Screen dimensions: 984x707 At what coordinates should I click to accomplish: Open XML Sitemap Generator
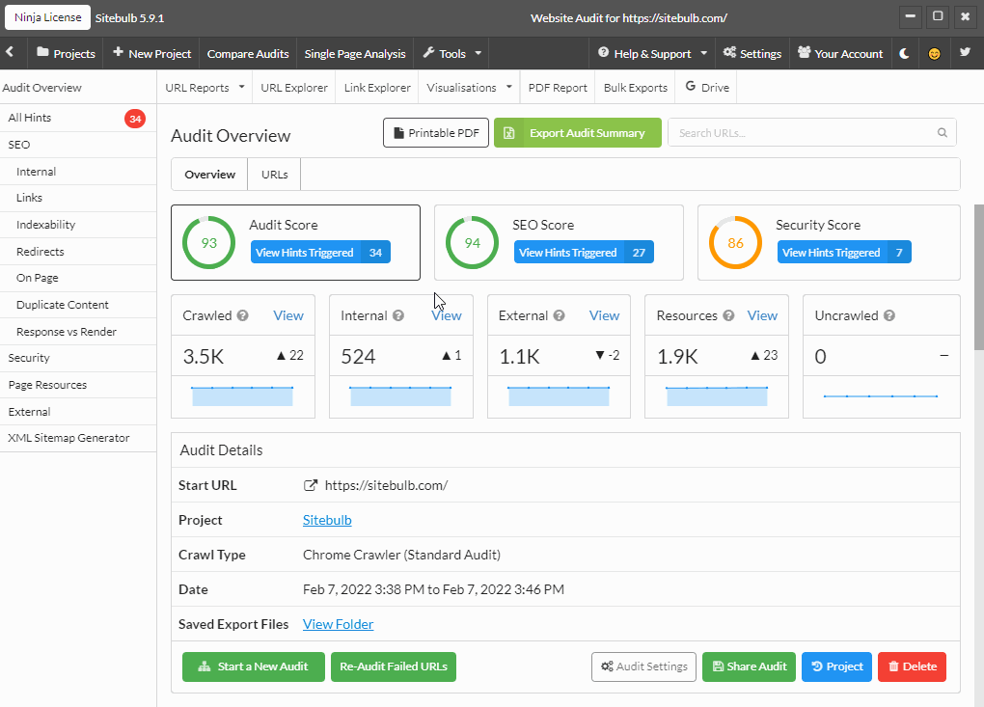pos(78,438)
